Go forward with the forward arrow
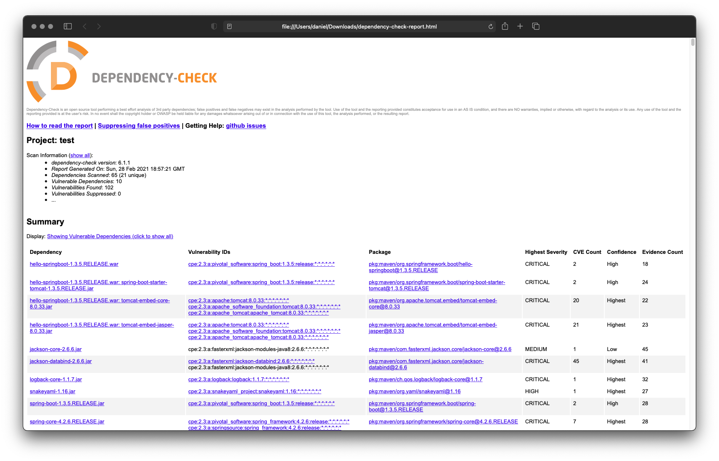 pyautogui.click(x=99, y=26)
